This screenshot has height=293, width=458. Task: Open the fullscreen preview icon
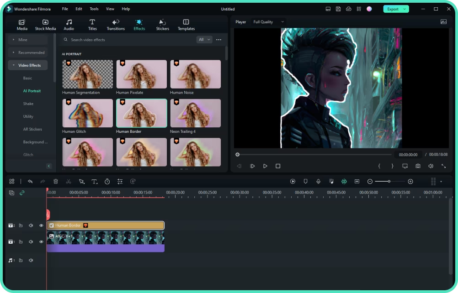coord(443,166)
